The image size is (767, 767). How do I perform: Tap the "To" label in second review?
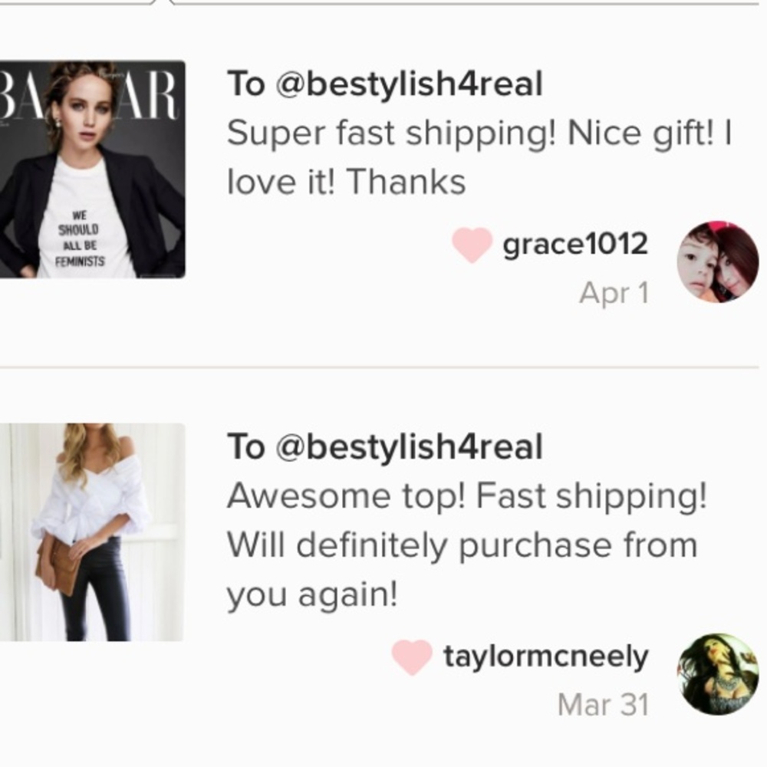click(x=245, y=448)
